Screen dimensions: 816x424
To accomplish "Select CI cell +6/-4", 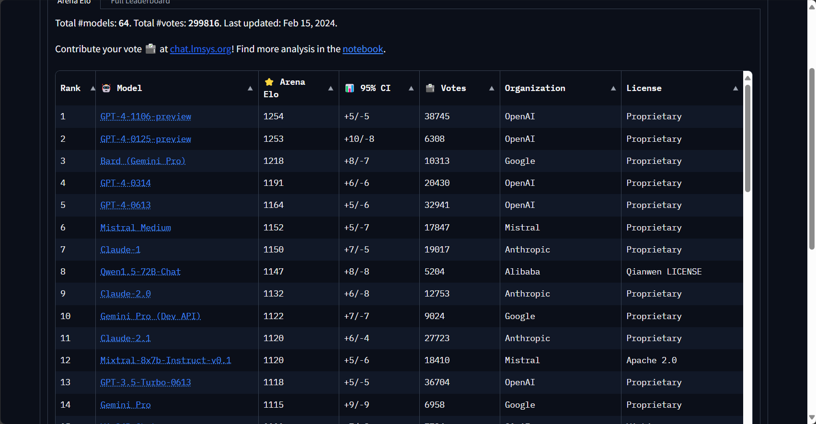I will [x=356, y=338].
